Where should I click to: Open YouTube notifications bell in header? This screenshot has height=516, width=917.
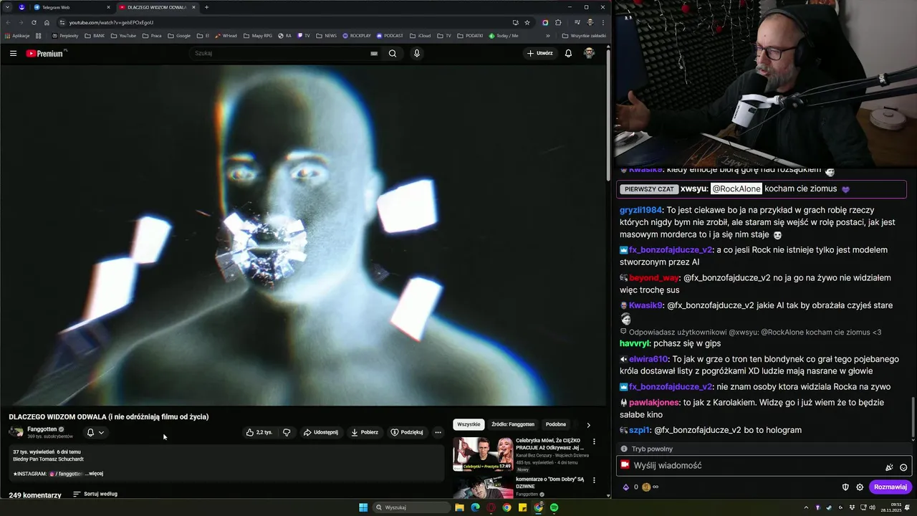[568, 53]
